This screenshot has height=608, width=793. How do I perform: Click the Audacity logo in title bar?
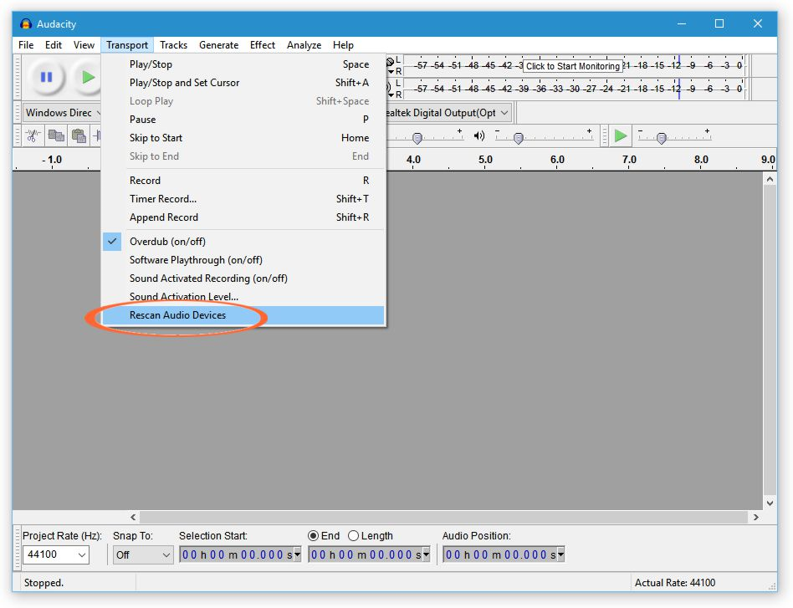pos(26,23)
